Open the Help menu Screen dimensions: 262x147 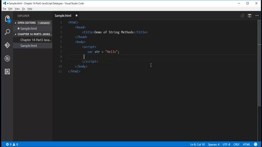pyautogui.click(x=30, y=9)
